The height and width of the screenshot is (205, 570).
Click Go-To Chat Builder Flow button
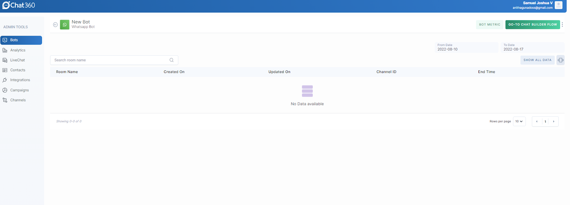coord(533,25)
